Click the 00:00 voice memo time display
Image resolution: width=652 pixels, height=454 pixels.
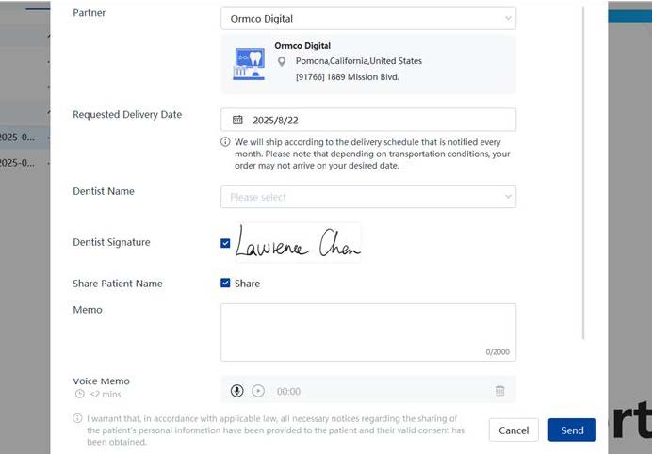[x=288, y=391]
